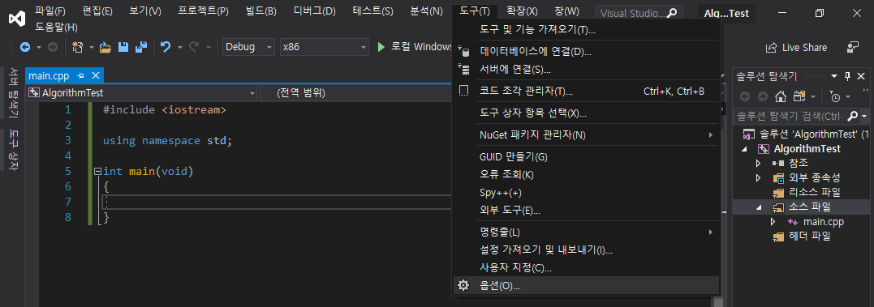Click the switch views icon in Solution Explorer
874x307 pixels.
click(x=800, y=96)
